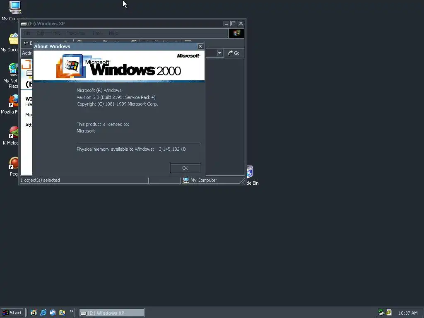This screenshot has width=424, height=318.
Task: Open Favorites menu in Explorer window
Action: (76, 33)
